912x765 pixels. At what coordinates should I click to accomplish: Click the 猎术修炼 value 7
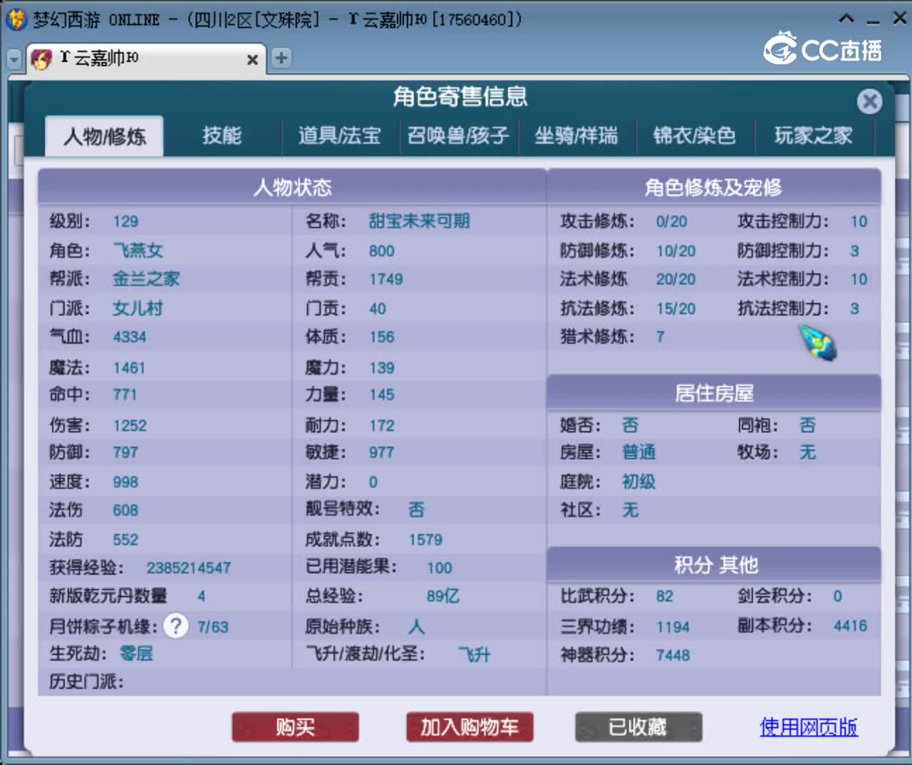(660, 337)
